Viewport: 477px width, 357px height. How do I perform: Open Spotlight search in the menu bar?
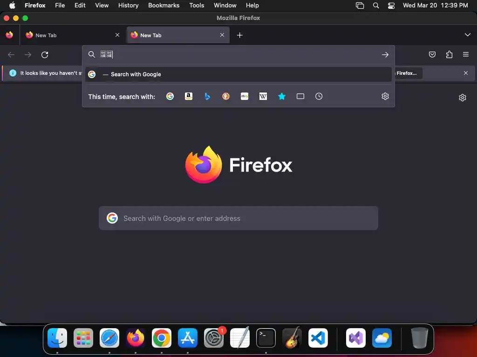(376, 5)
